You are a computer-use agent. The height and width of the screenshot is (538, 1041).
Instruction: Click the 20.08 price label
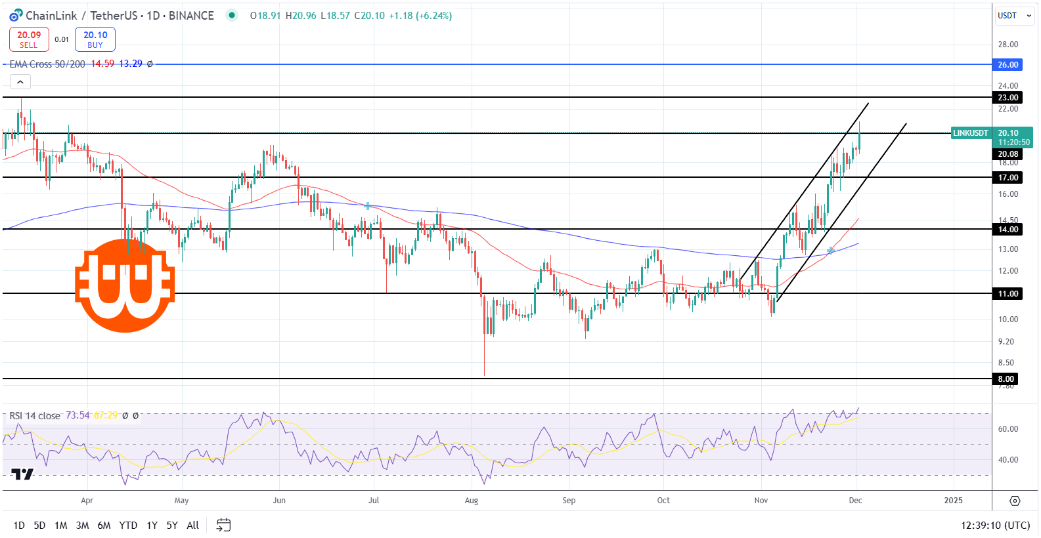(1008, 154)
